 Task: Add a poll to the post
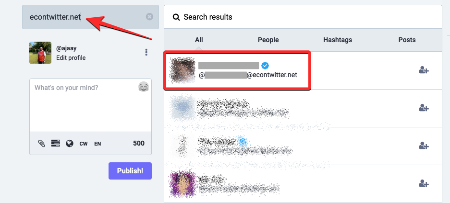[x=55, y=143]
